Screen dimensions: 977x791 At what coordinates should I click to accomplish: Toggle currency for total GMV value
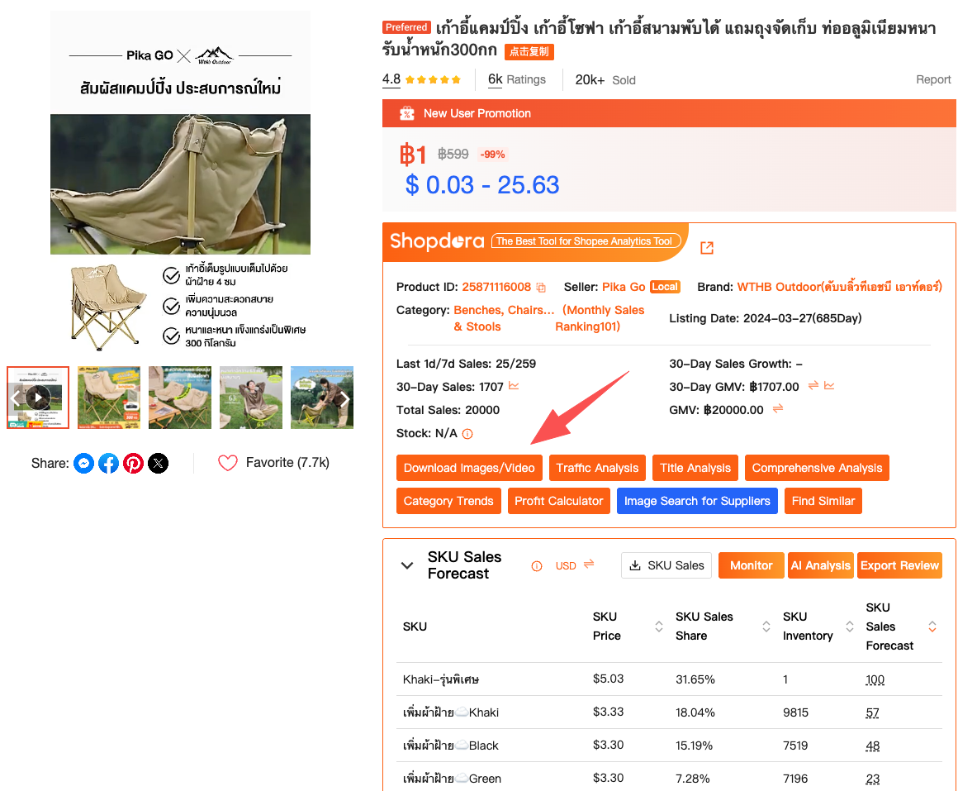click(x=778, y=408)
